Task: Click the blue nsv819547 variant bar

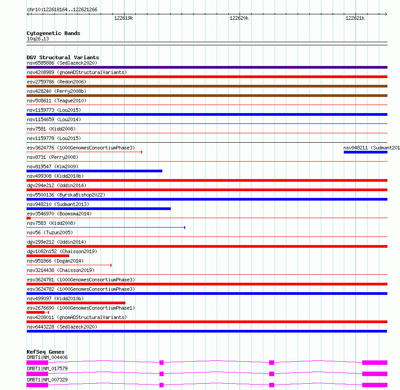Action: pyautogui.click(x=94, y=171)
